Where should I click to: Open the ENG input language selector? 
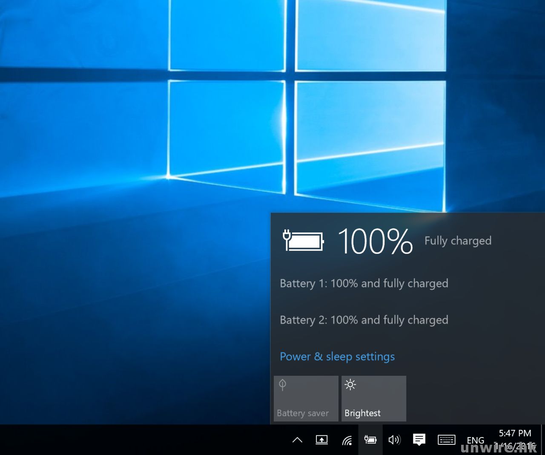pyautogui.click(x=475, y=440)
